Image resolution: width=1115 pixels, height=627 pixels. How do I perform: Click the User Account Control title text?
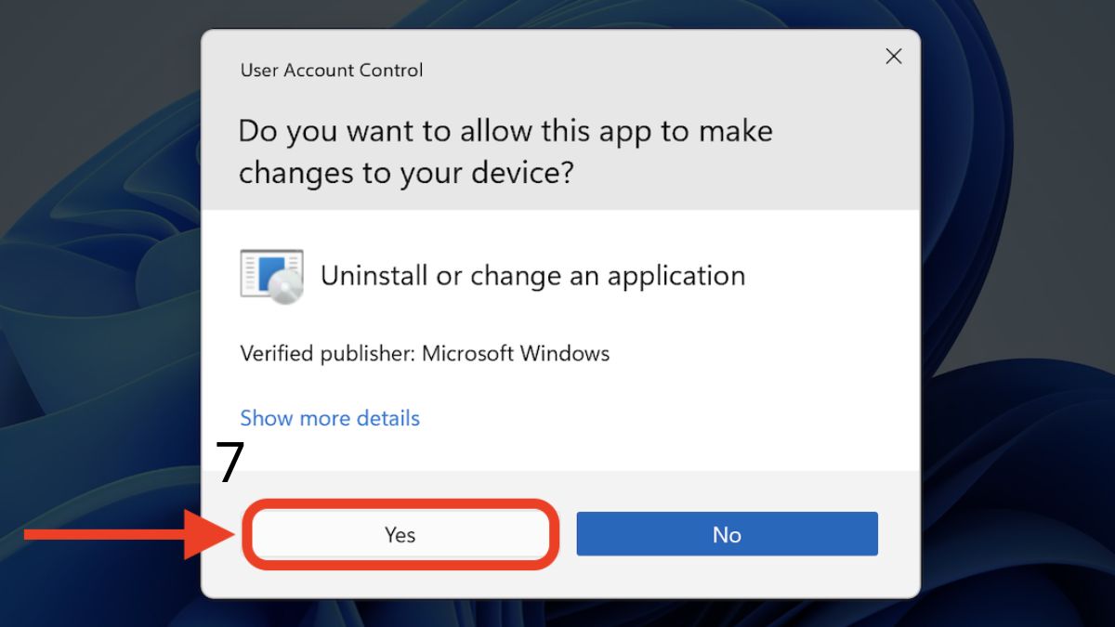pos(332,70)
